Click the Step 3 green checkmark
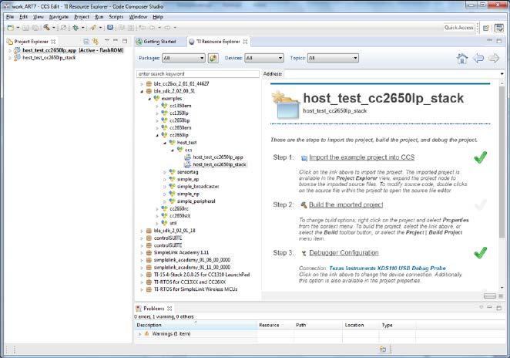The image size is (510, 358). [481, 253]
